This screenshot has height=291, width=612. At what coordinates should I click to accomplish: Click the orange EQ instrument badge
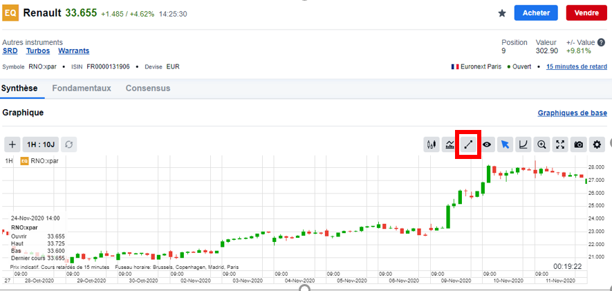10,13
